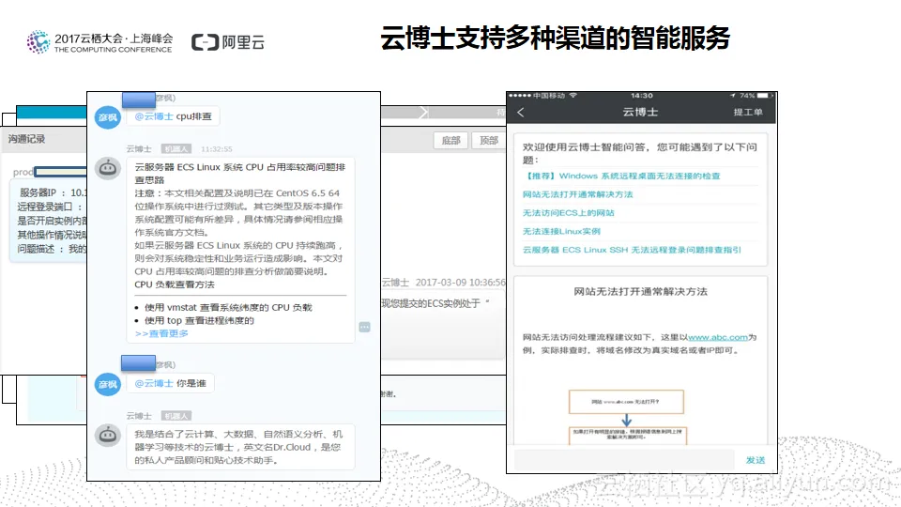Click the flowchart image in the mobile answer
The width and height of the screenshot is (901, 507).
pos(626,417)
